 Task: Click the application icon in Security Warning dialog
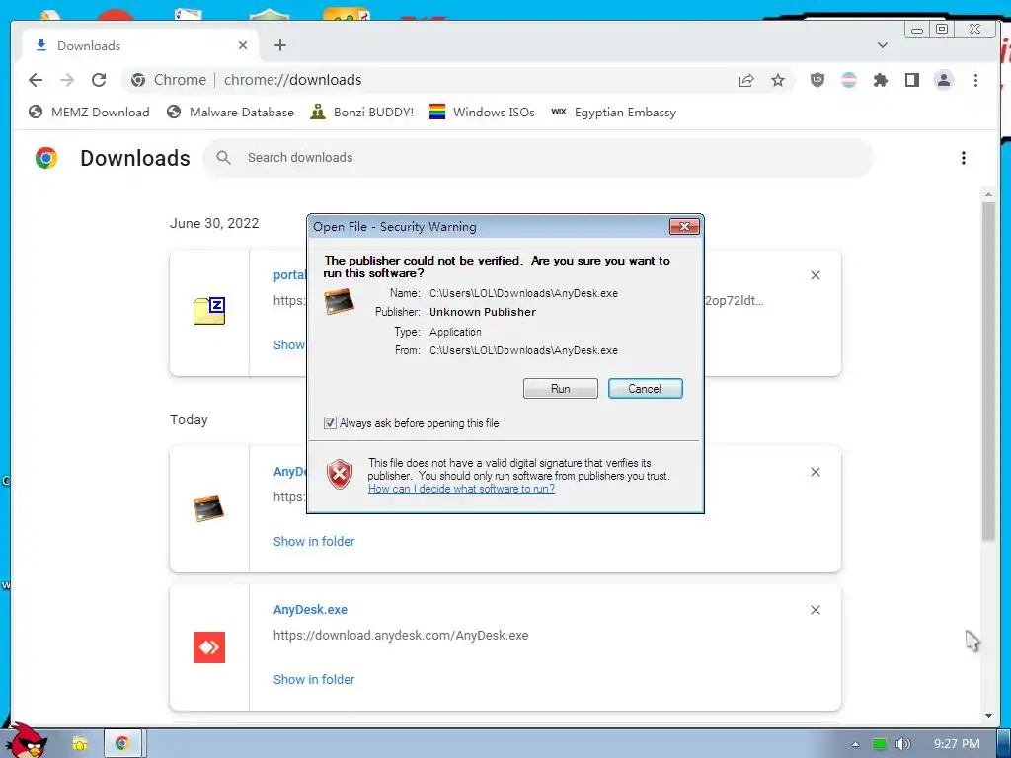(x=340, y=301)
